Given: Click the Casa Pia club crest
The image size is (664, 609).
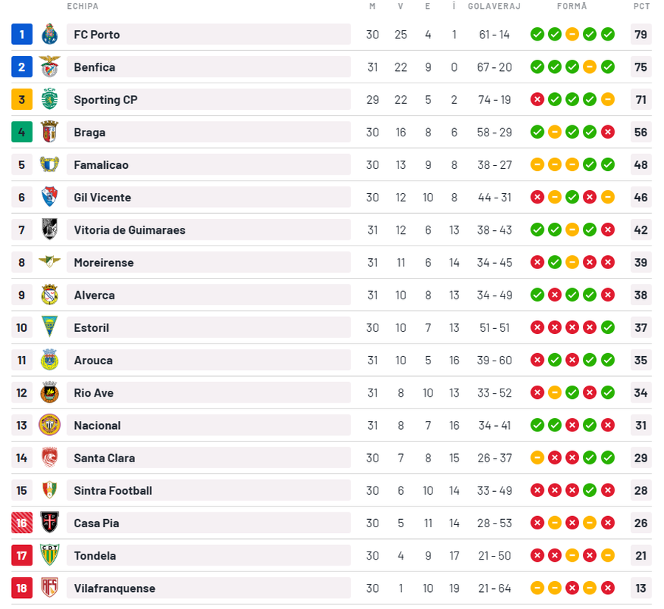Looking at the screenshot, I should 49,523.
